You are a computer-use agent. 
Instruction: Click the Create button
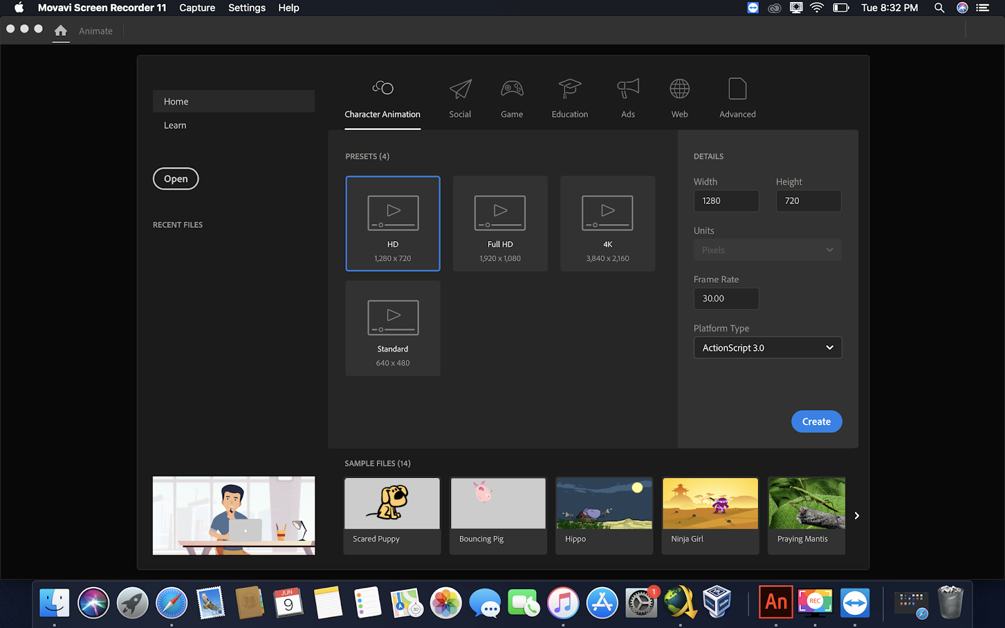coord(817,421)
